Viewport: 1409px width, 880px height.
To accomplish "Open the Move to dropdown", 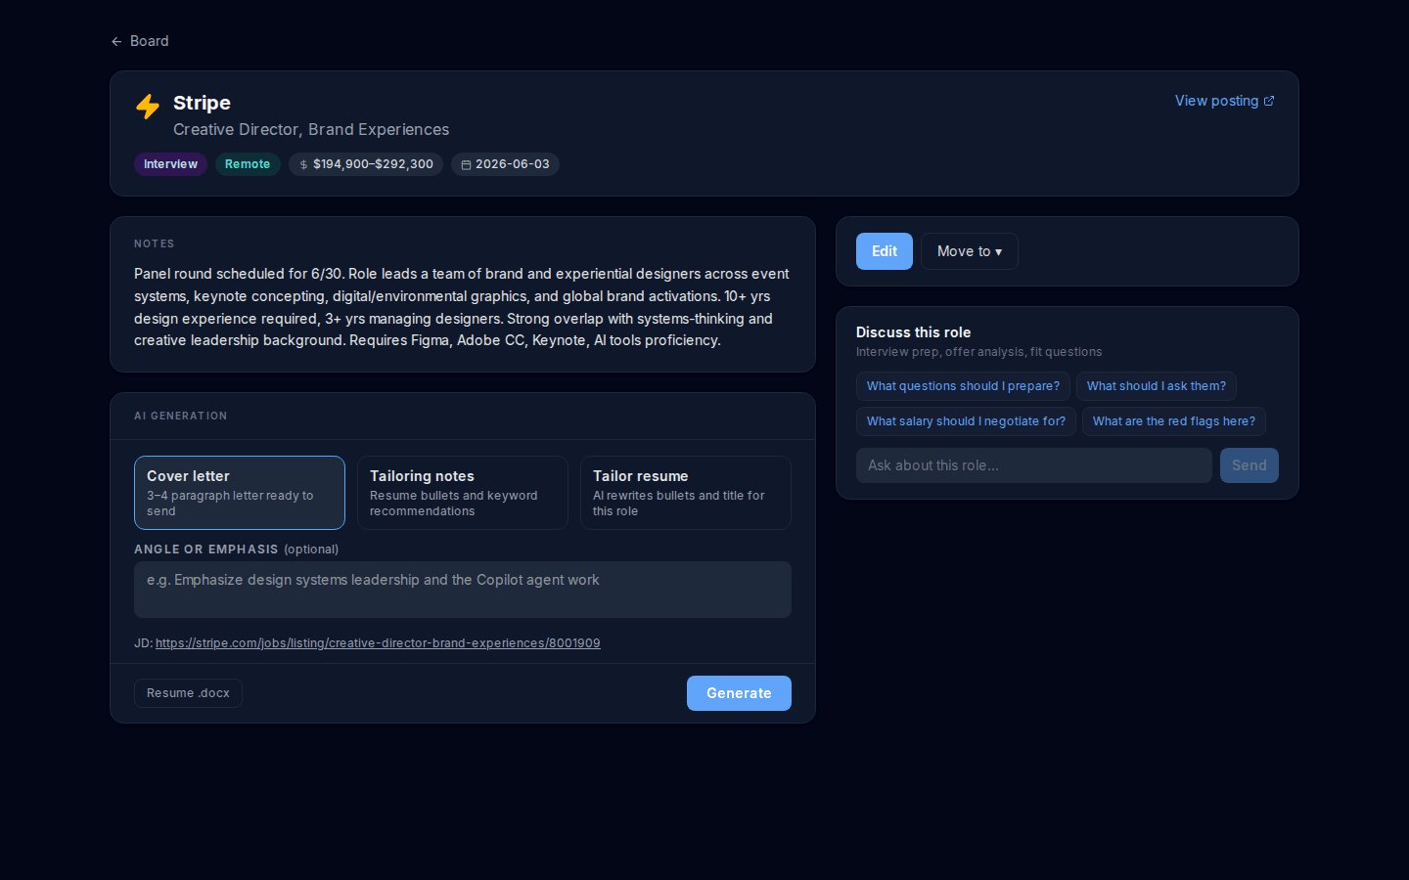I will coord(970,251).
